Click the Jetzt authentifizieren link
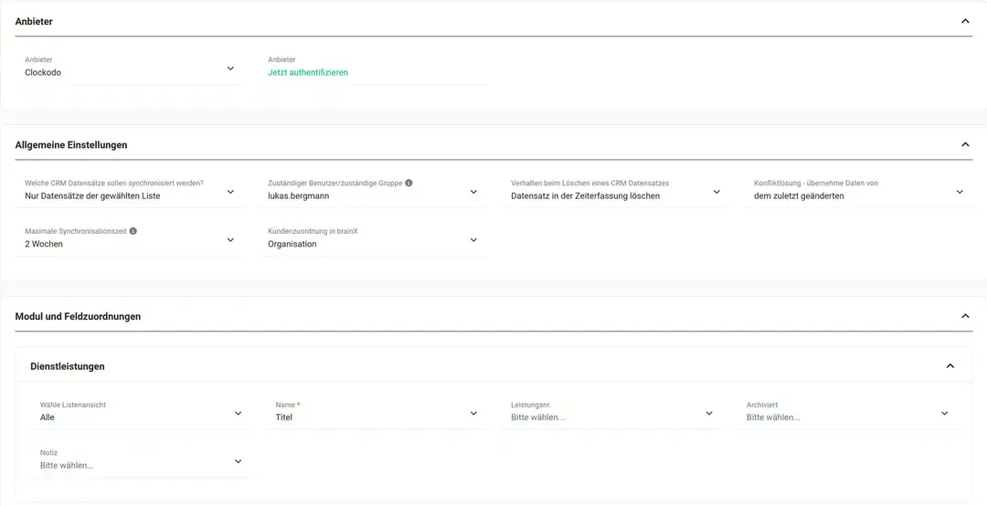Screen dimensions: 987x506 coord(308,72)
